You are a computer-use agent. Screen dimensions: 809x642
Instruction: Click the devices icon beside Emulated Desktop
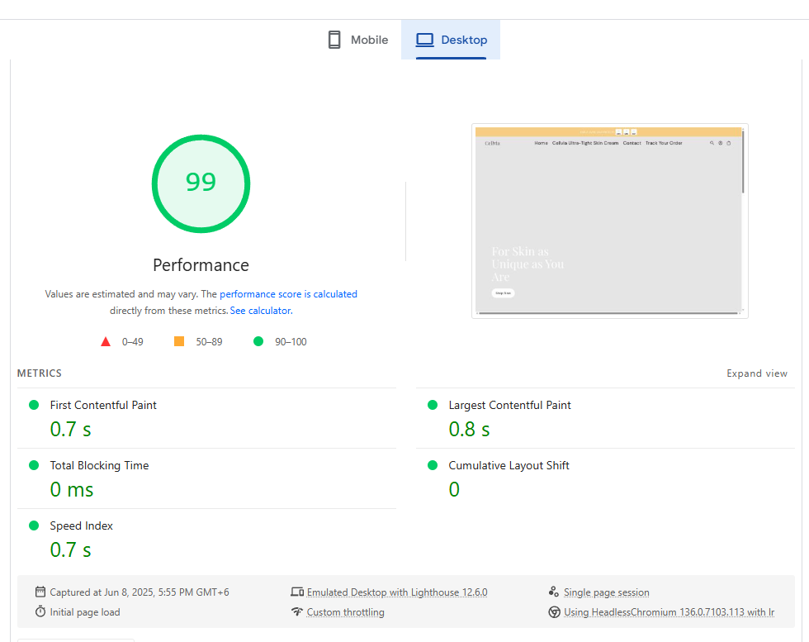click(297, 592)
